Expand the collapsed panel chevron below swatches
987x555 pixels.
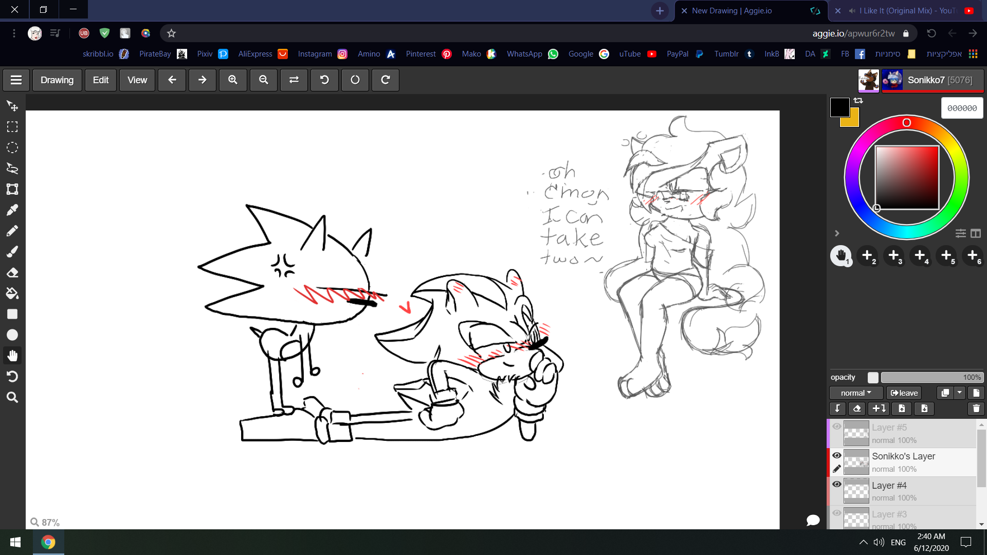pos(837,233)
